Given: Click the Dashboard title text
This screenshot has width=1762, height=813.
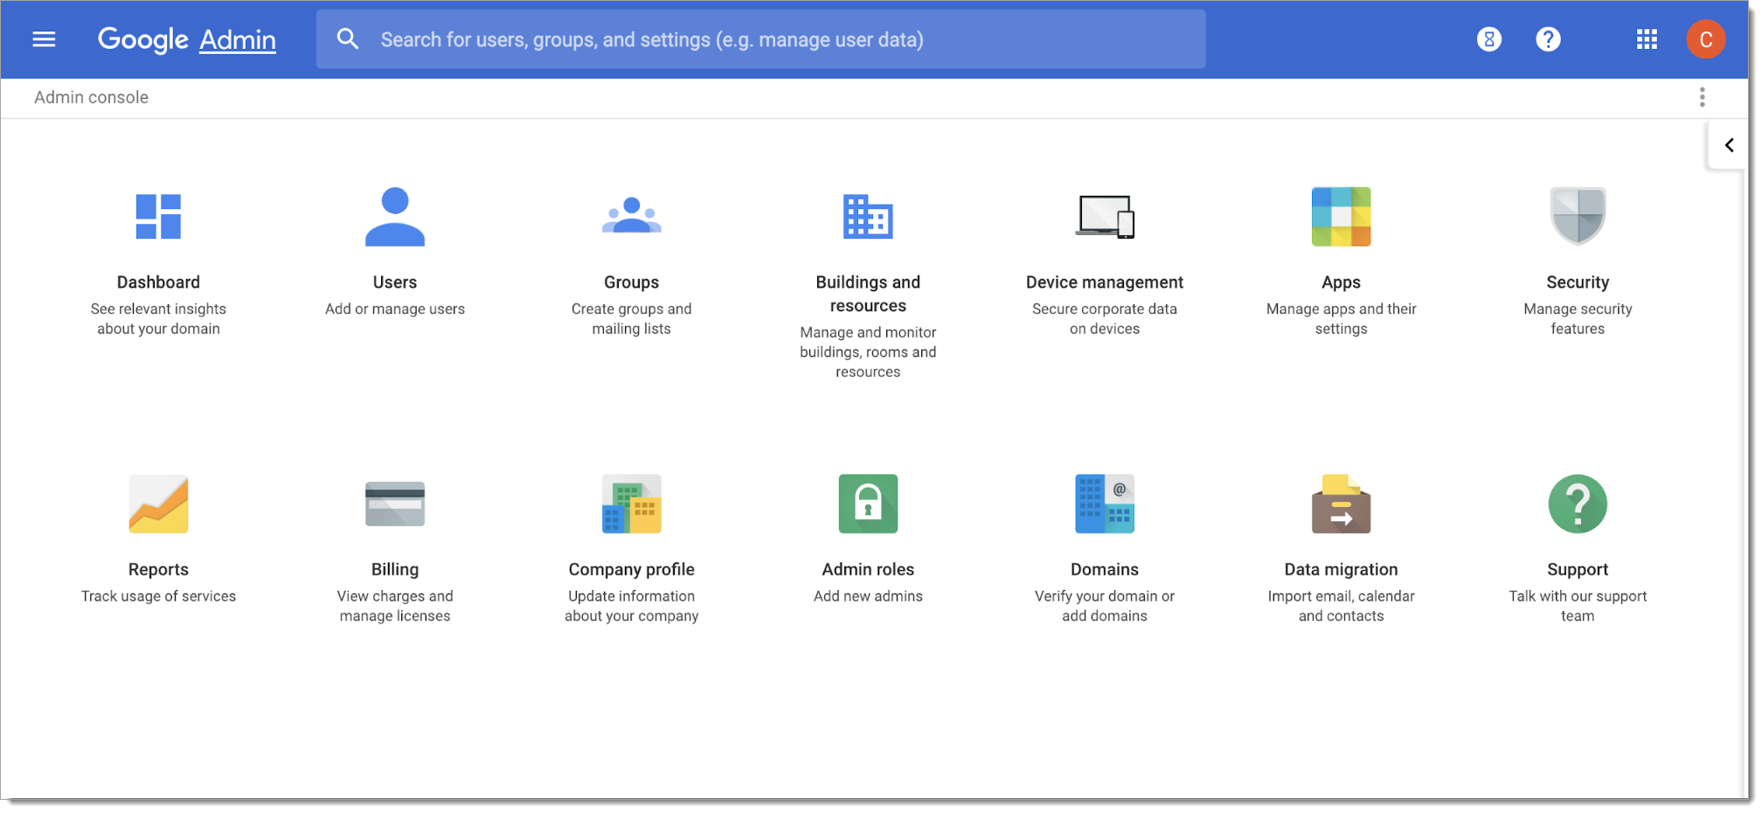Looking at the screenshot, I should [158, 282].
